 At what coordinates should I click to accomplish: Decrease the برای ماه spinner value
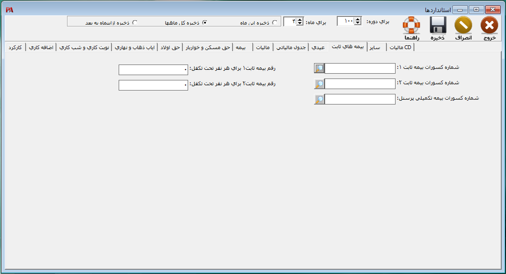coord(300,24)
